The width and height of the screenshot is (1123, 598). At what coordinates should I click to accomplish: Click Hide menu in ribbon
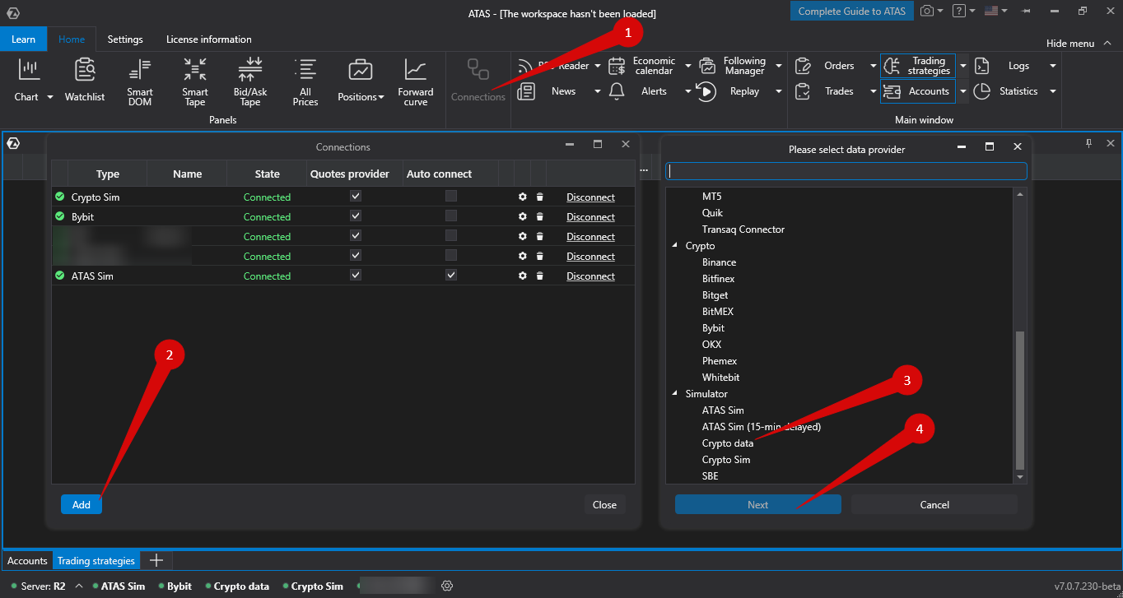1078,44
